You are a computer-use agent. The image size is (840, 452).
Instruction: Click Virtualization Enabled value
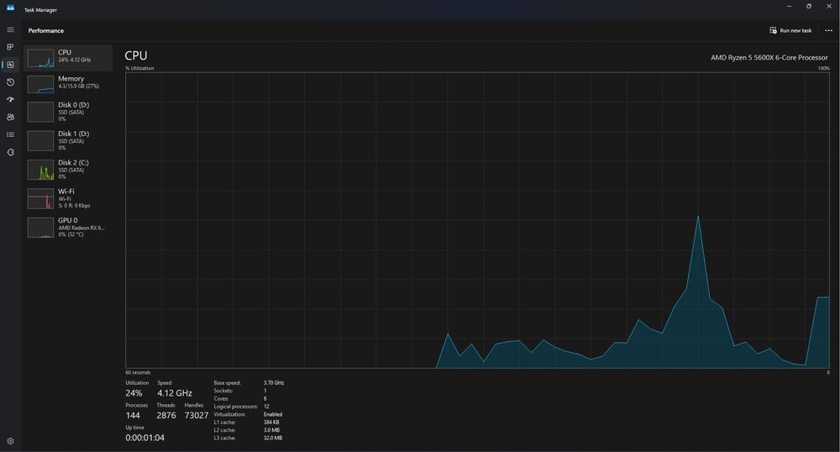273,414
